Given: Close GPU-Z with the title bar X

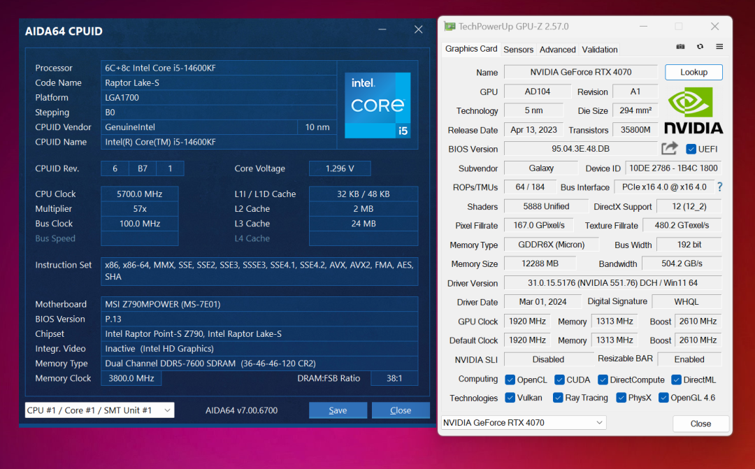Looking at the screenshot, I should (714, 27).
